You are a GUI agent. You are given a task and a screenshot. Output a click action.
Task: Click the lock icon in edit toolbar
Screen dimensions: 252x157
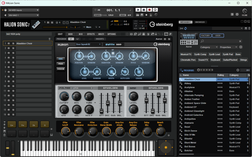(x=144, y=34)
